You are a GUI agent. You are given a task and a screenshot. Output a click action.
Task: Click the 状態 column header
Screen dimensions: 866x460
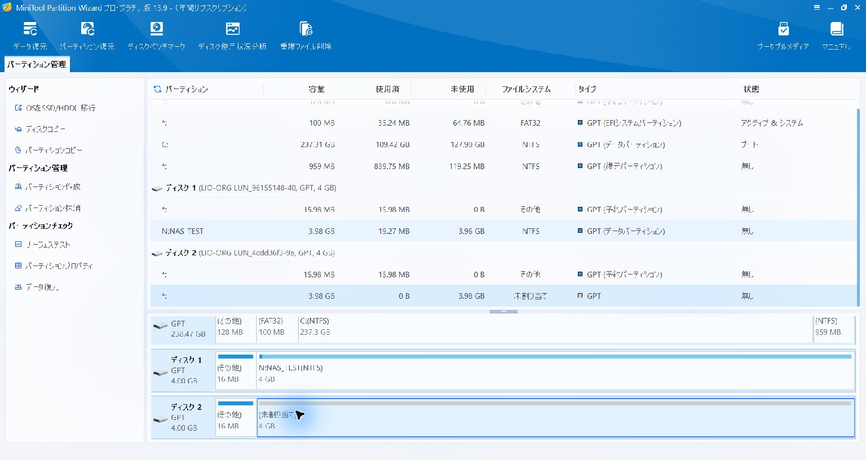(751, 89)
